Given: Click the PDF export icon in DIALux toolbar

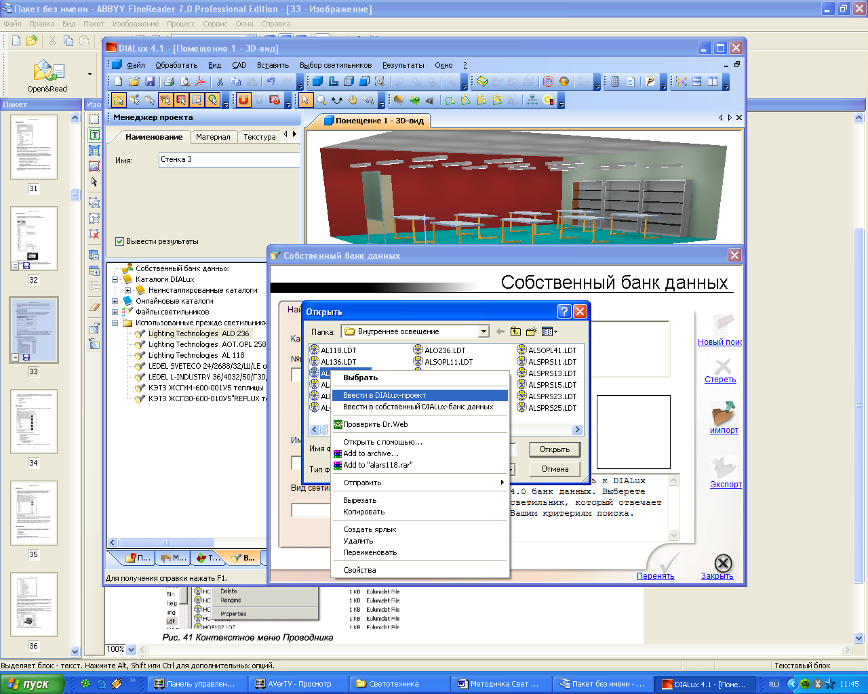Looking at the screenshot, I should (200, 81).
